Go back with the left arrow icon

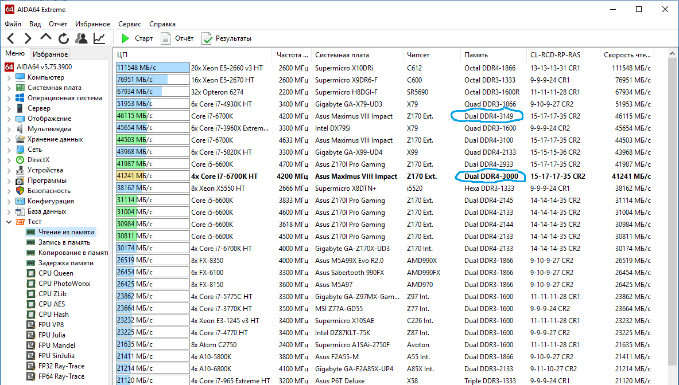pos(11,38)
